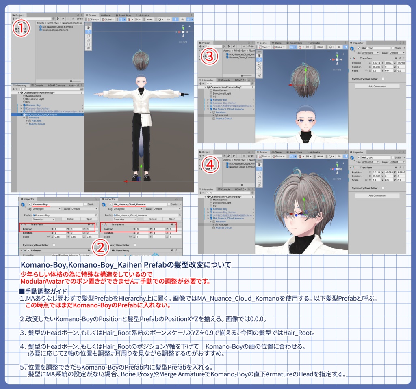The height and width of the screenshot is (389, 416).
Task: Toggle the Animator component checkbox in Komano-Boy Inspector
Action: [x=28, y=251]
